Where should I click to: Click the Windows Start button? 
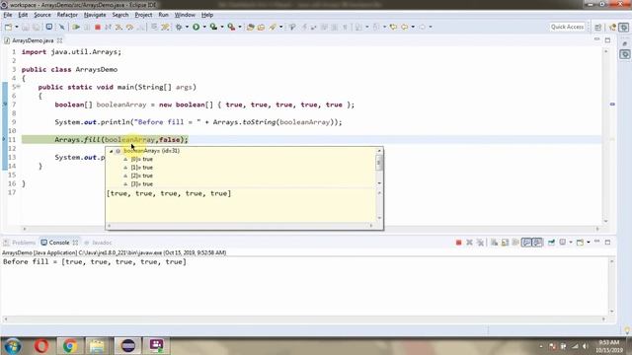point(13,346)
